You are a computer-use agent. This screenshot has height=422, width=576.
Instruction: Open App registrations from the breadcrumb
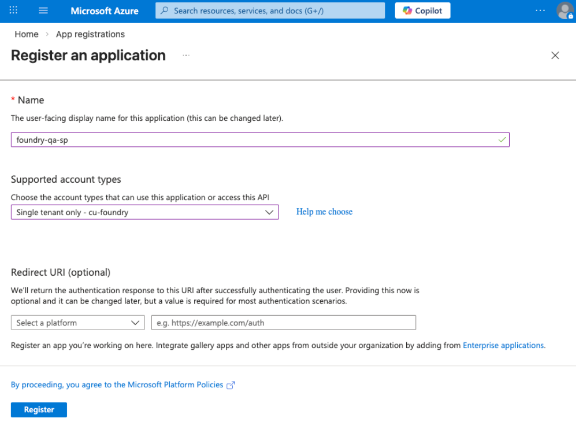coord(90,34)
